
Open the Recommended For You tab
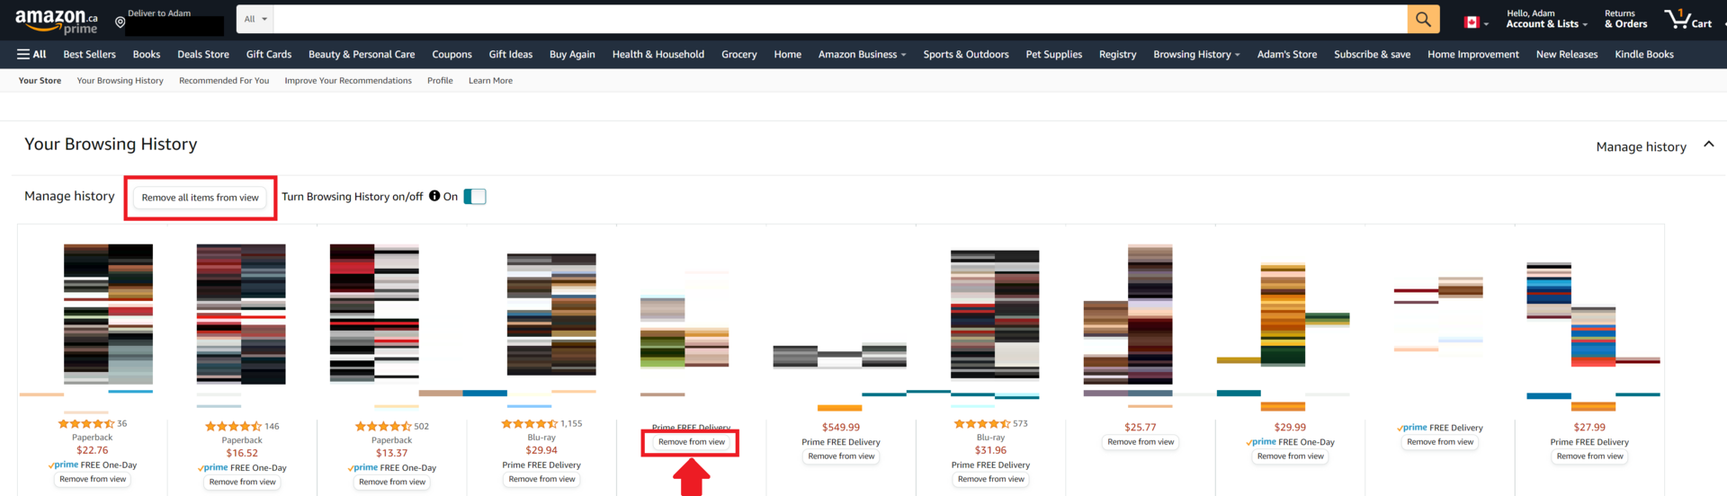(224, 81)
